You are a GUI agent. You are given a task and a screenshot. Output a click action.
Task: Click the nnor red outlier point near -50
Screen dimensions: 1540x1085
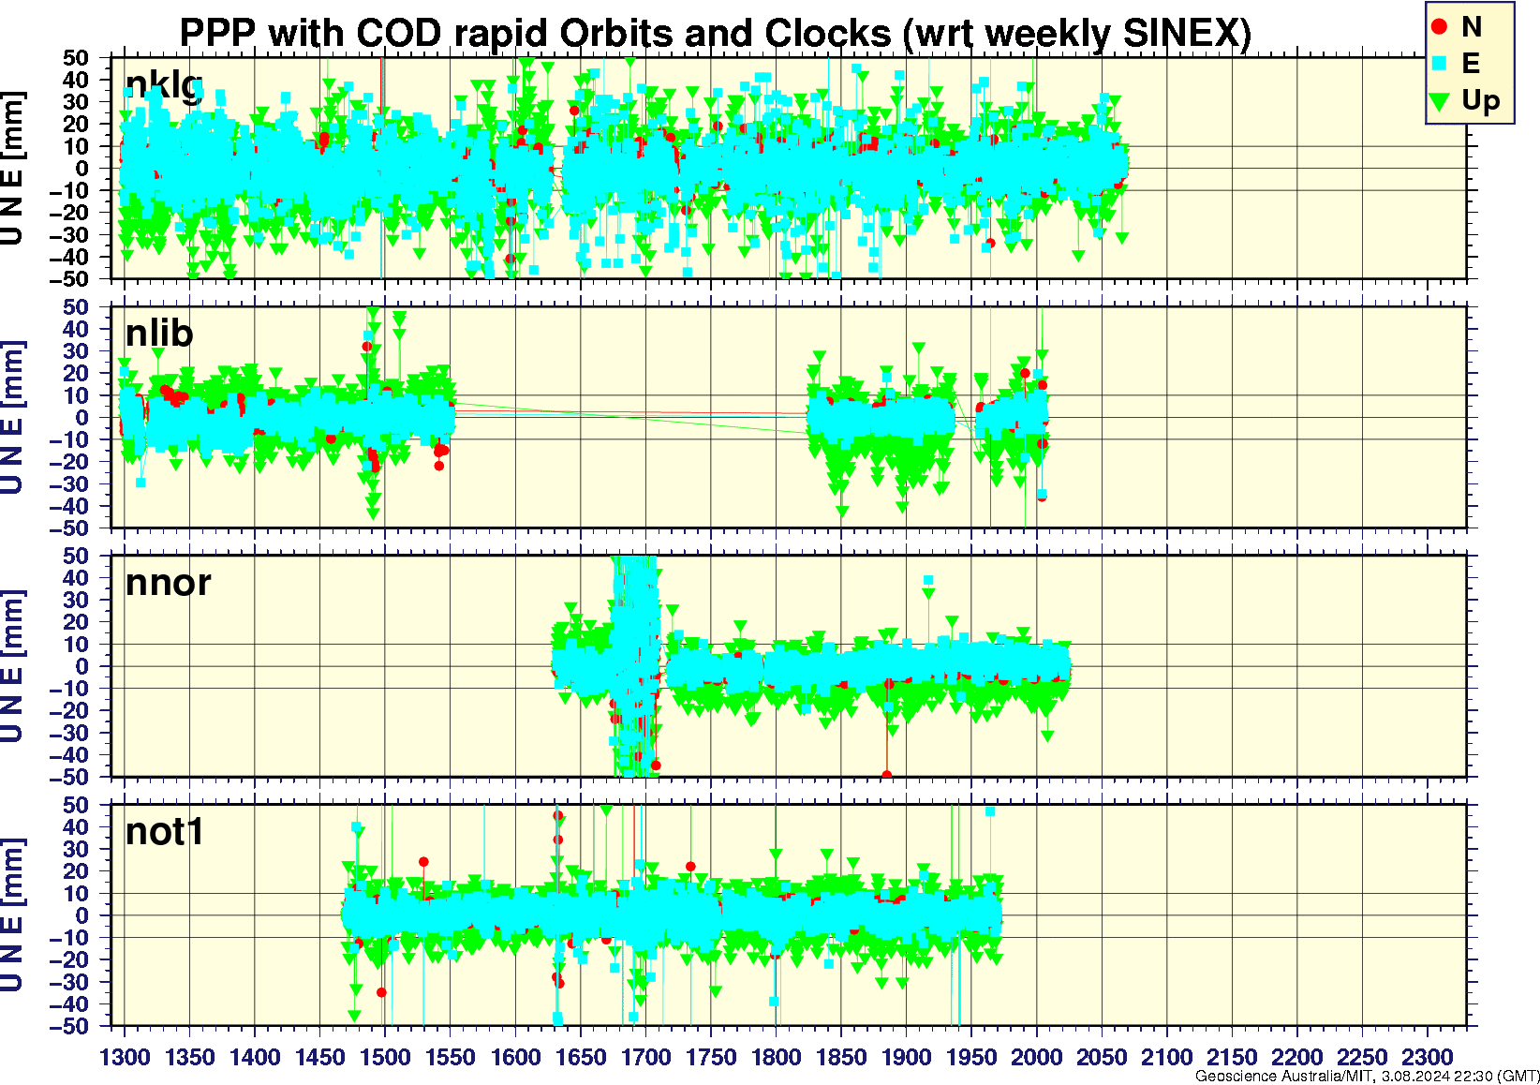tap(886, 774)
